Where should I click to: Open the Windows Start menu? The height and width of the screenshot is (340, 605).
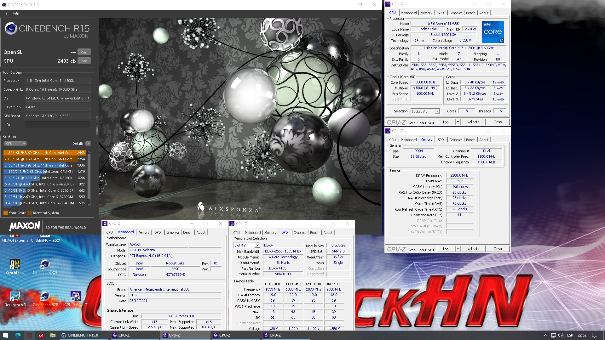click(x=6, y=335)
